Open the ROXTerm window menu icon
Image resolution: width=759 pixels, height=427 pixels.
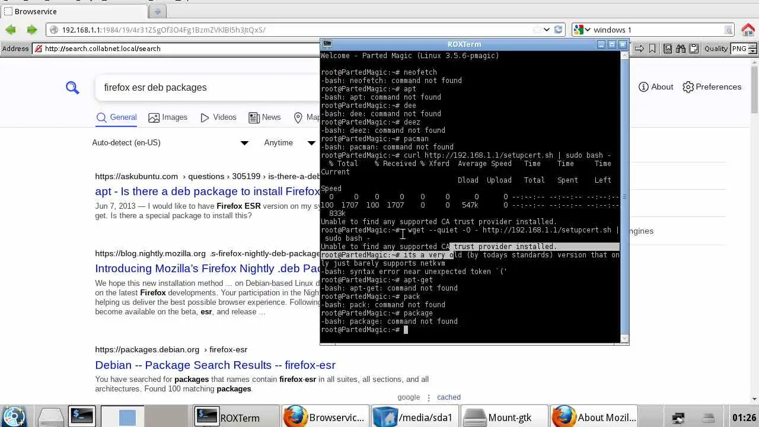[x=327, y=44]
